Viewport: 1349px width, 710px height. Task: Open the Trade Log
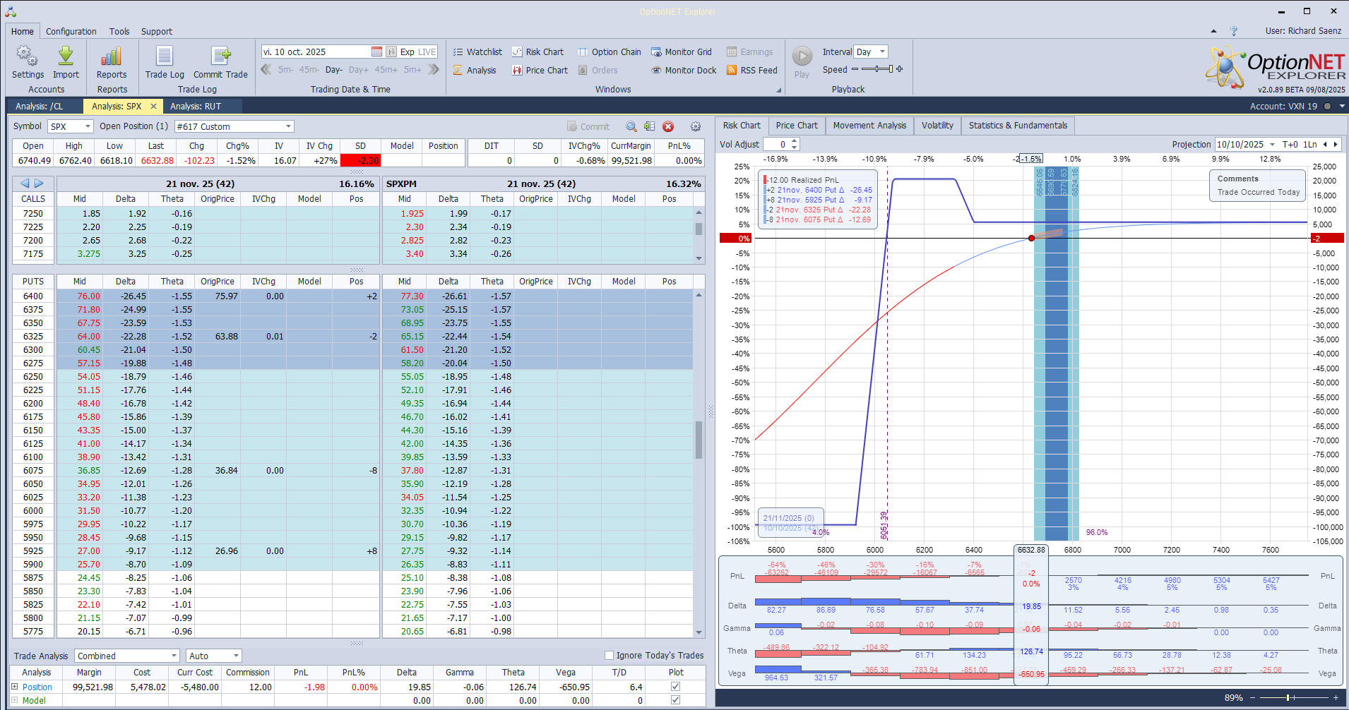[165, 56]
